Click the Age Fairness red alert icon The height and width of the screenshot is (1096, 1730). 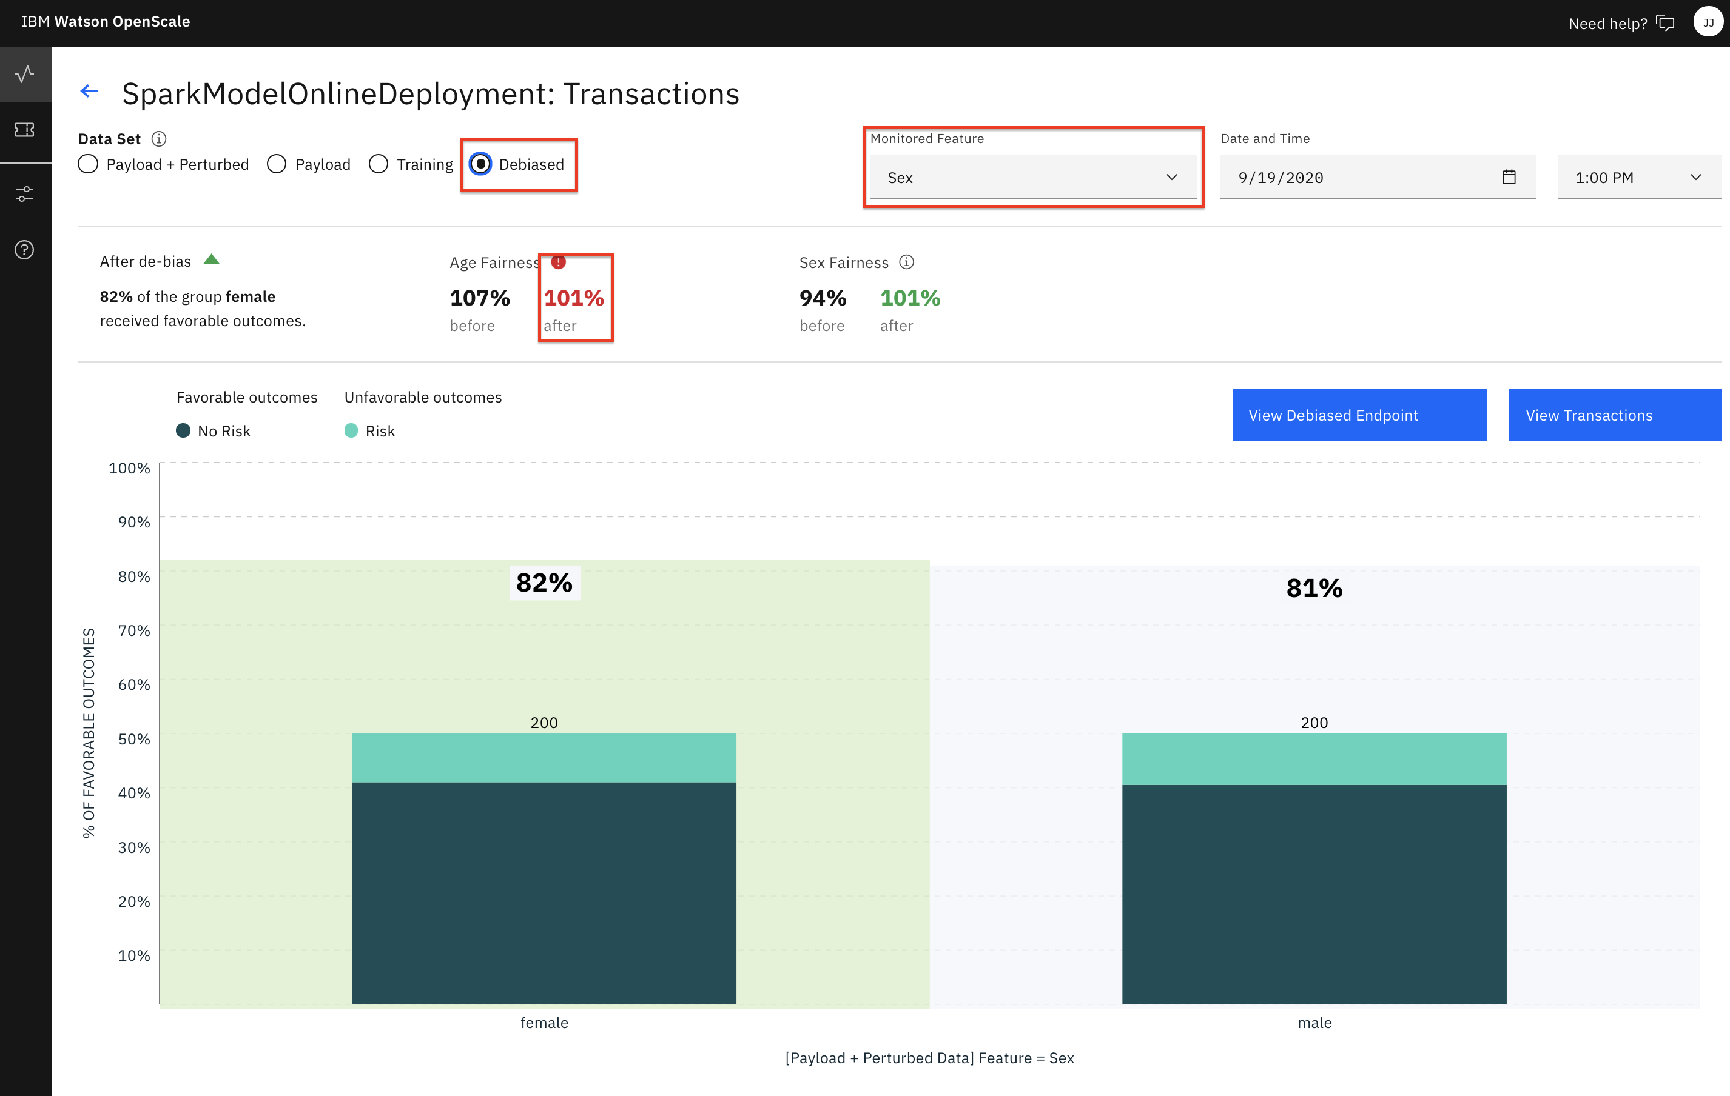click(558, 262)
